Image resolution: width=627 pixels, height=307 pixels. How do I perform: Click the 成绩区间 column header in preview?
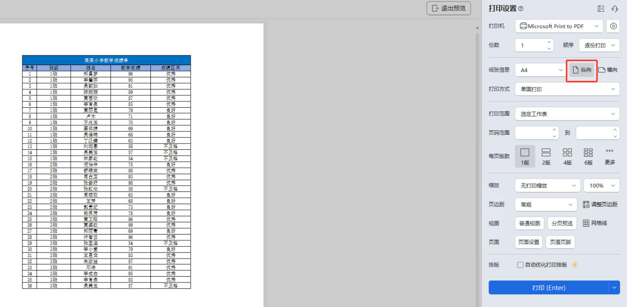(170, 68)
